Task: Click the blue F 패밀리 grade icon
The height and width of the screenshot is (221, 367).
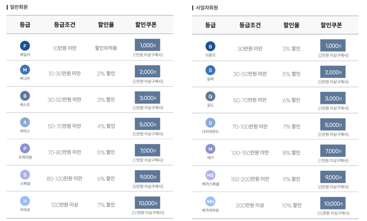Action: pyautogui.click(x=25, y=46)
